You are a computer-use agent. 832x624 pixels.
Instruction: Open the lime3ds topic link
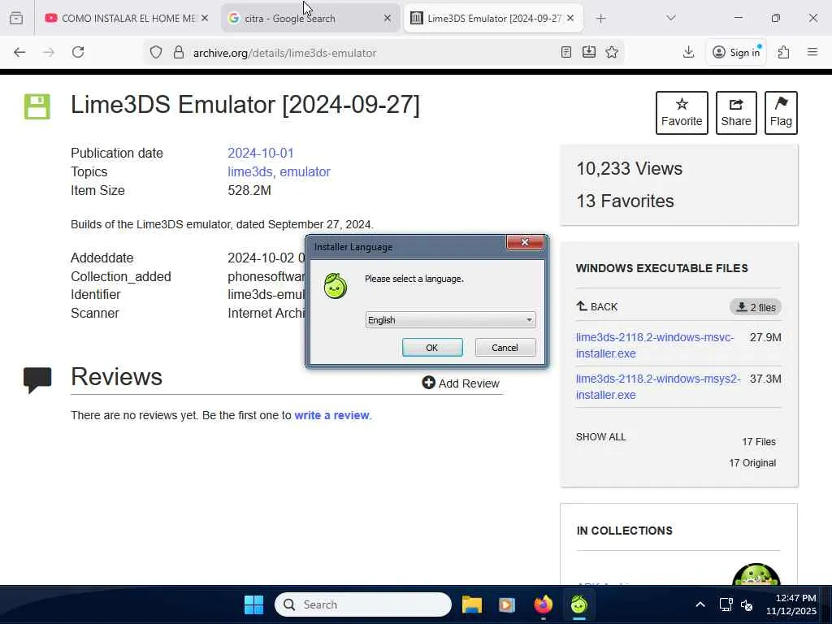coord(250,172)
